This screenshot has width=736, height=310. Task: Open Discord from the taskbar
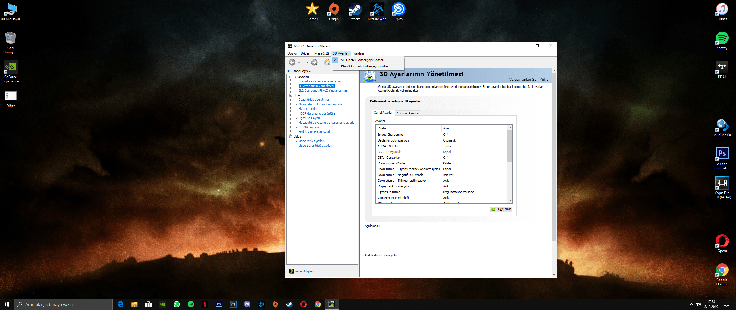[x=247, y=304]
